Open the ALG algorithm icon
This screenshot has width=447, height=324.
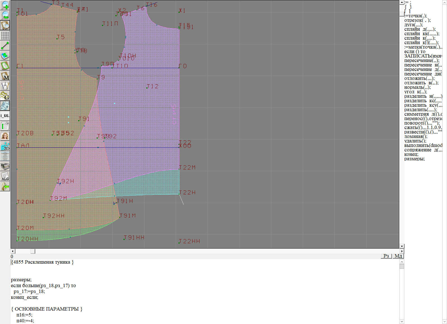click(x=5, y=177)
